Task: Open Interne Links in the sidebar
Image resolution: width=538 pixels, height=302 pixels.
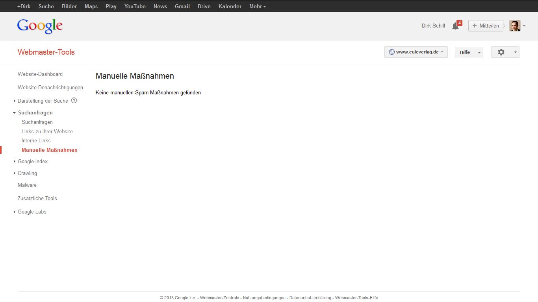Action: (36, 140)
